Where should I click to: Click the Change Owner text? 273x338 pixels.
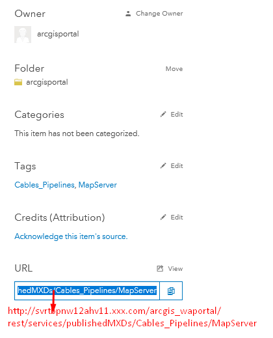(159, 14)
